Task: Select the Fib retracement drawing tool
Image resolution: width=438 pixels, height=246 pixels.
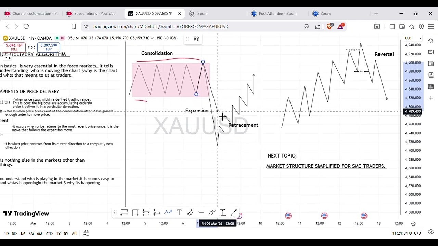Action: click(x=146, y=213)
